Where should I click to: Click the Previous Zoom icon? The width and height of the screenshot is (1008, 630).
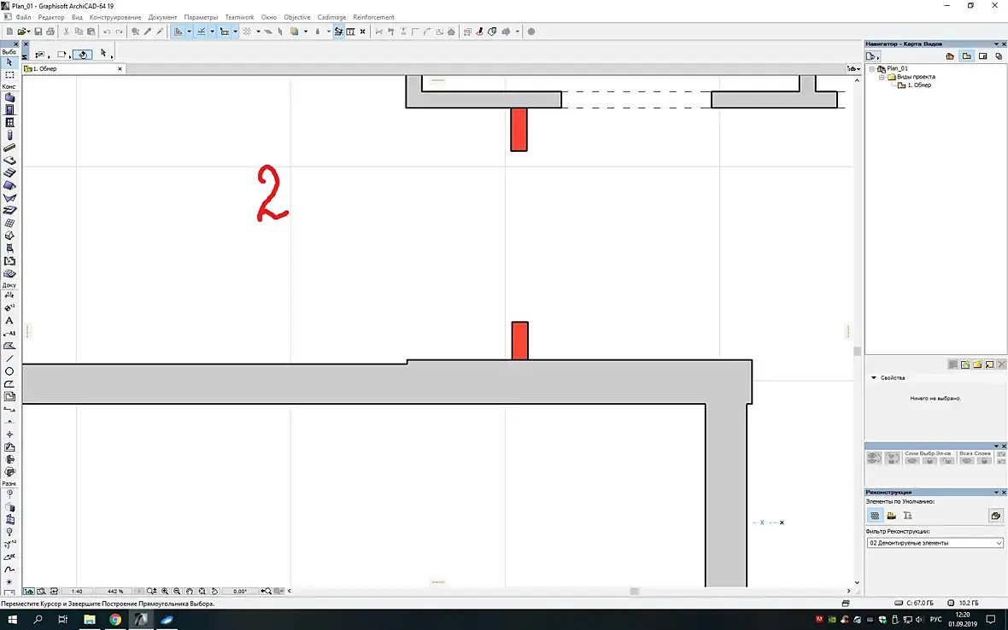pos(266,591)
